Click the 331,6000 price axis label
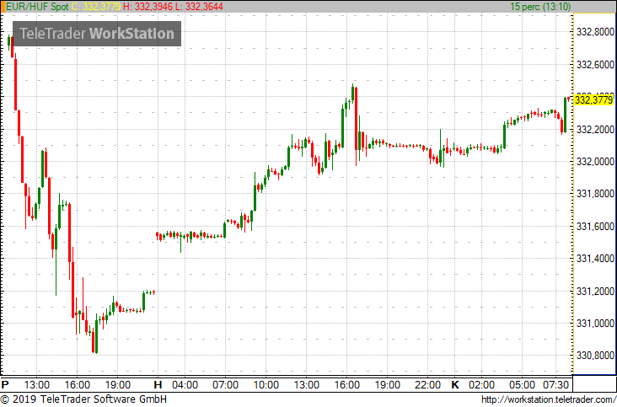 pyautogui.click(x=595, y=226)
